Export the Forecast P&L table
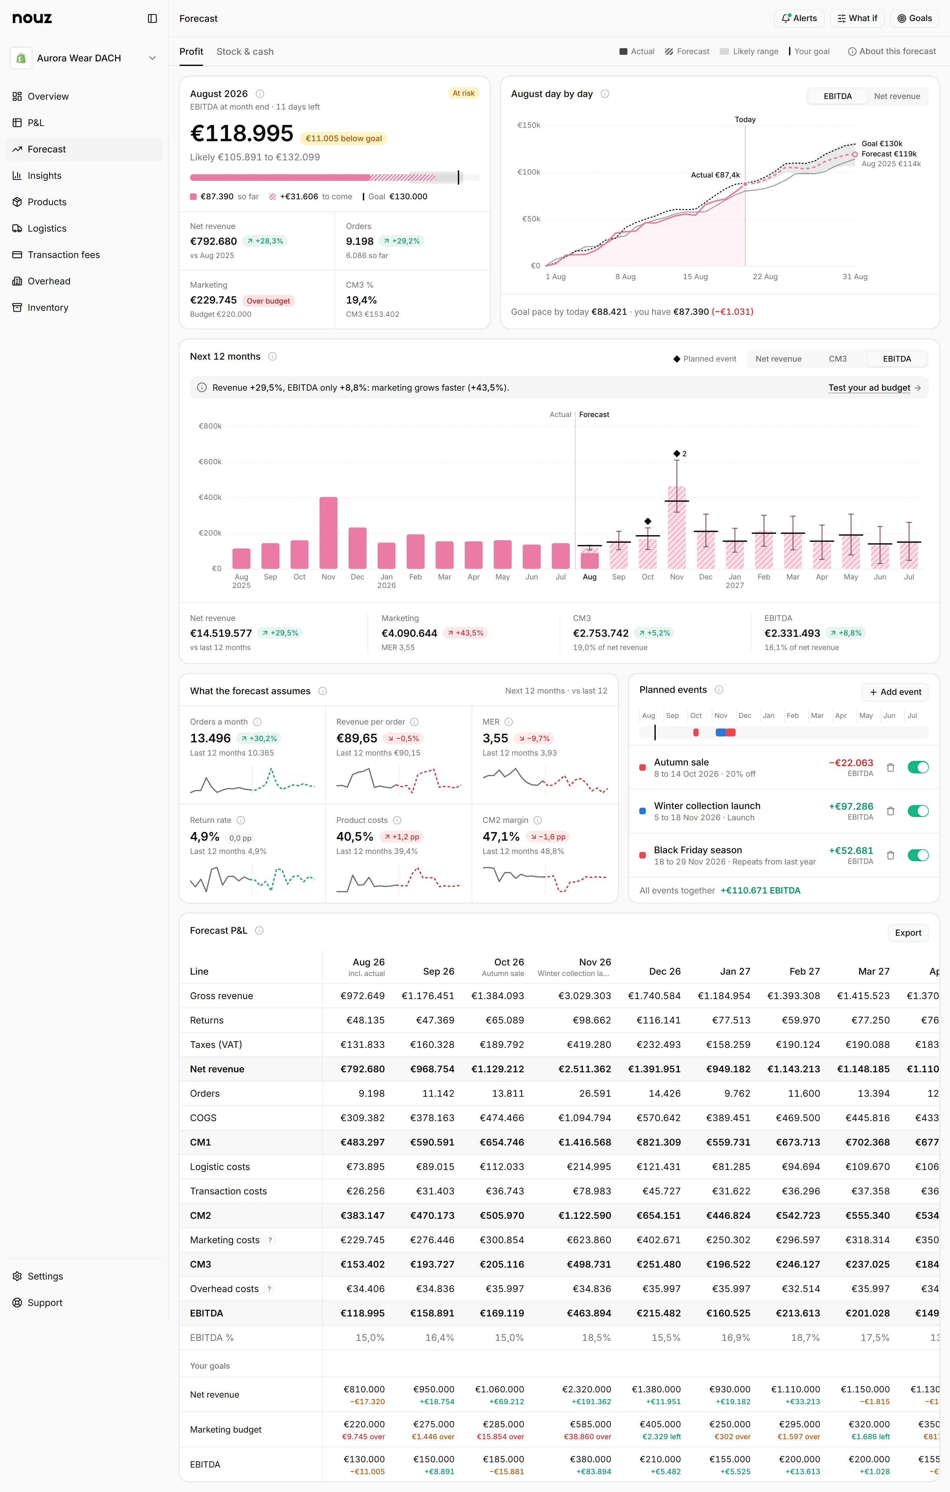 908,932
